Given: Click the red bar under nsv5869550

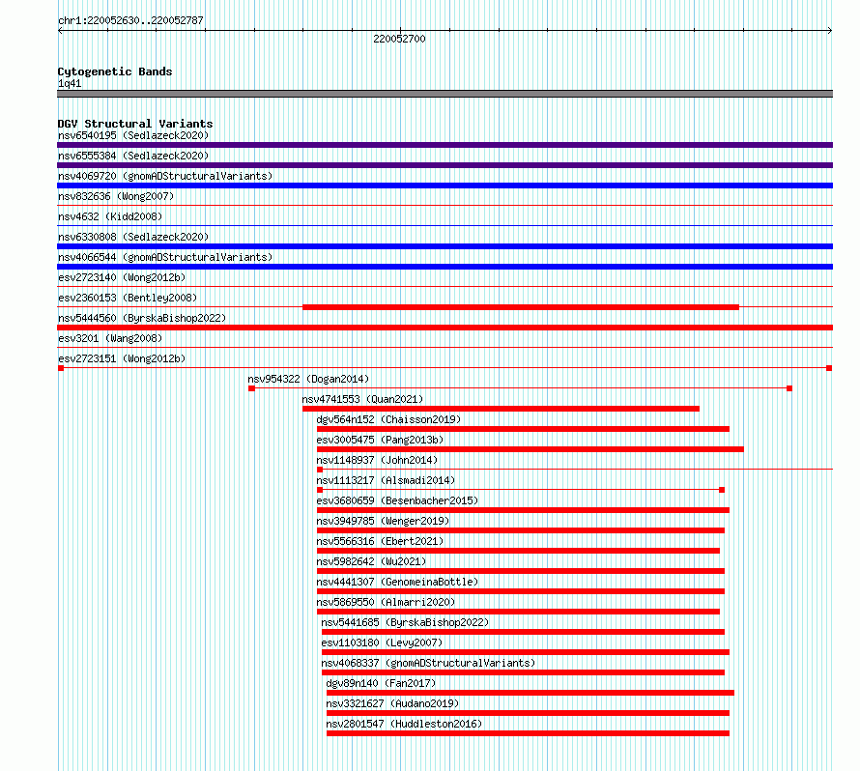Looking at the screenshot, I should [x=518, y=612].
